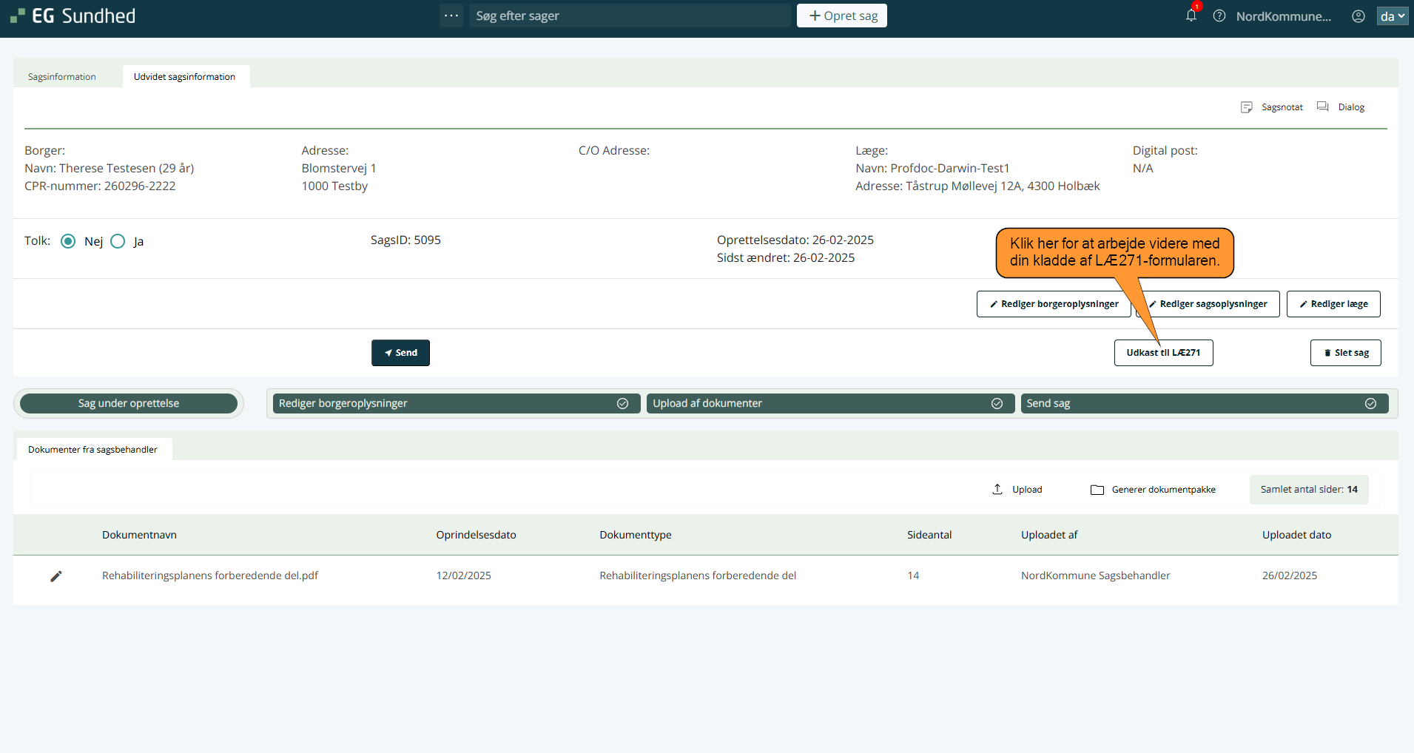Screen dimensions: 1414x753
Task: Select the Udvidet sagsinformation tab
Action: click(184, 76)
